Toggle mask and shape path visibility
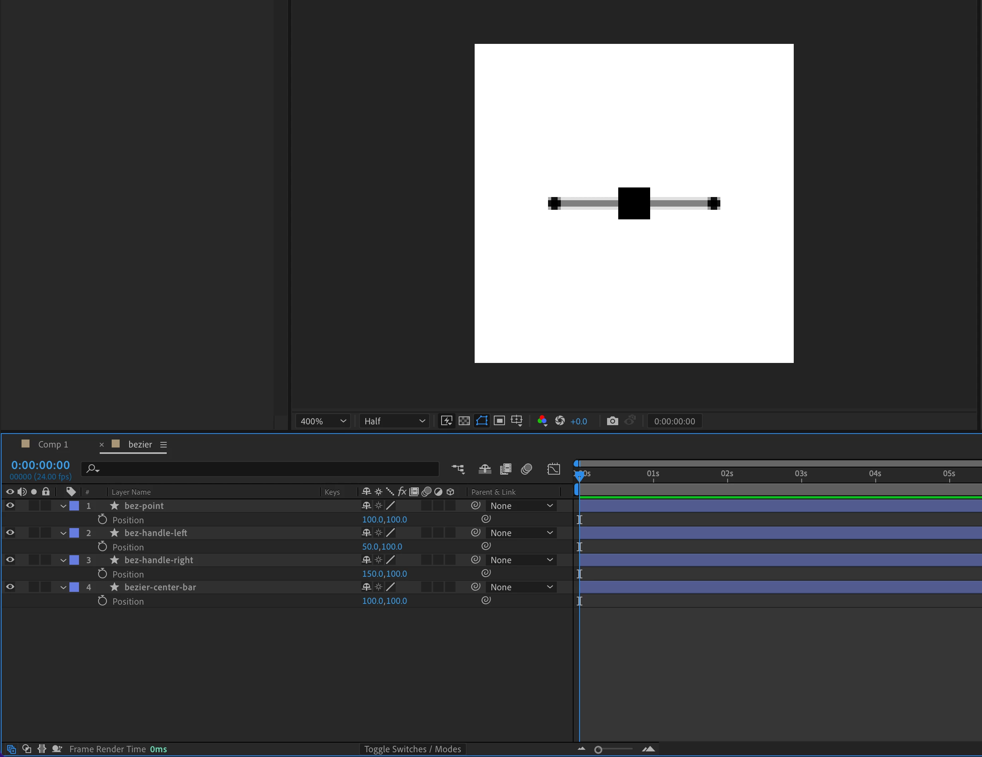This screenshot has height=757, width=982. pyautogui.click(x=481, y=421)
